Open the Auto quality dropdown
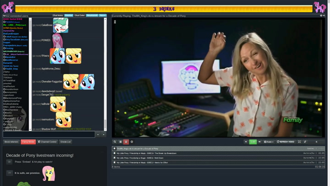Viewport: 330px width, 186px height. pos(269,142)
